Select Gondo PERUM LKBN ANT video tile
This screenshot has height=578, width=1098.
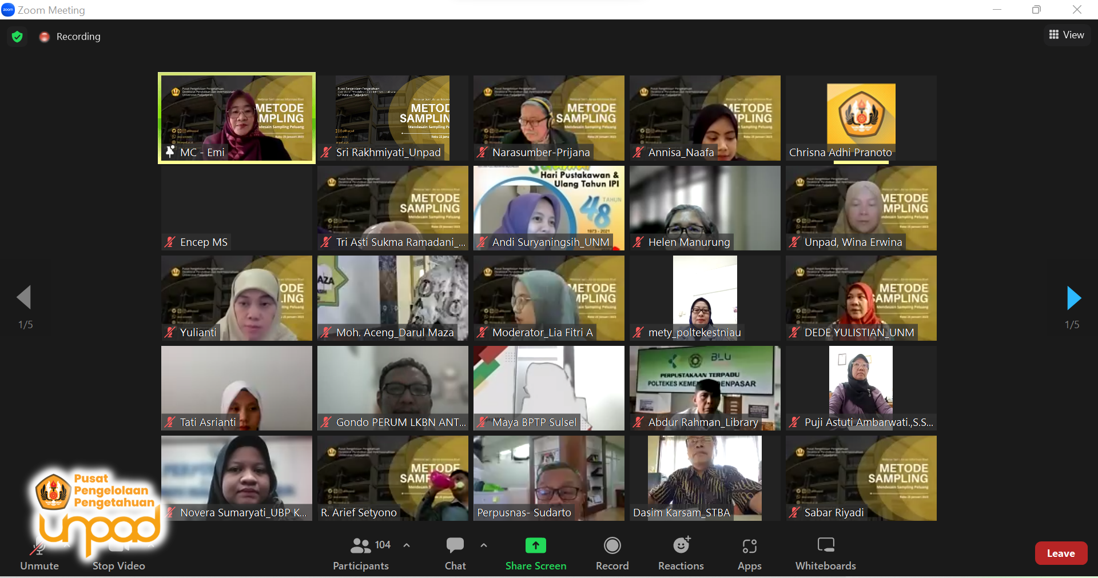tap(393, 388)
